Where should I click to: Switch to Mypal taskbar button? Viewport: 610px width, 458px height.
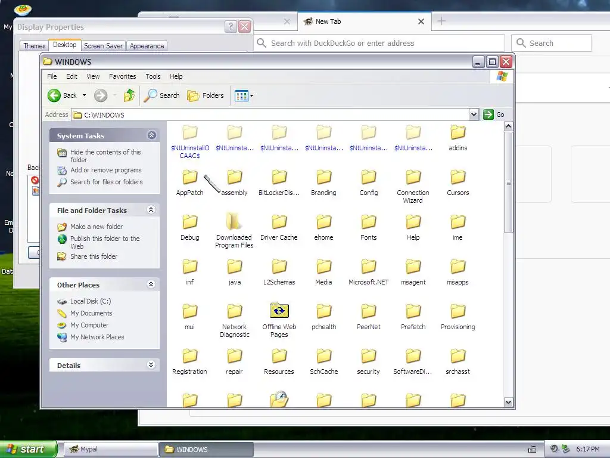click(x=110, y=449)
